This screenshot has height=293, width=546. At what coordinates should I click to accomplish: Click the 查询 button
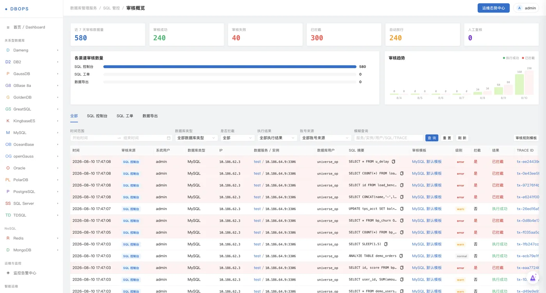click(432, 138)
